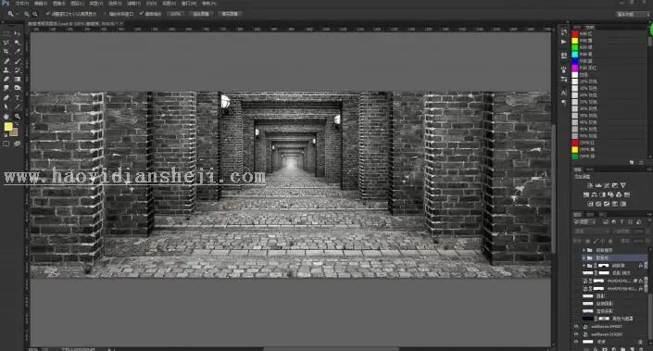Click the 100% button in the options bar
Screen dimensions: 653x351
pyautogui.click(x=176, y=14)
